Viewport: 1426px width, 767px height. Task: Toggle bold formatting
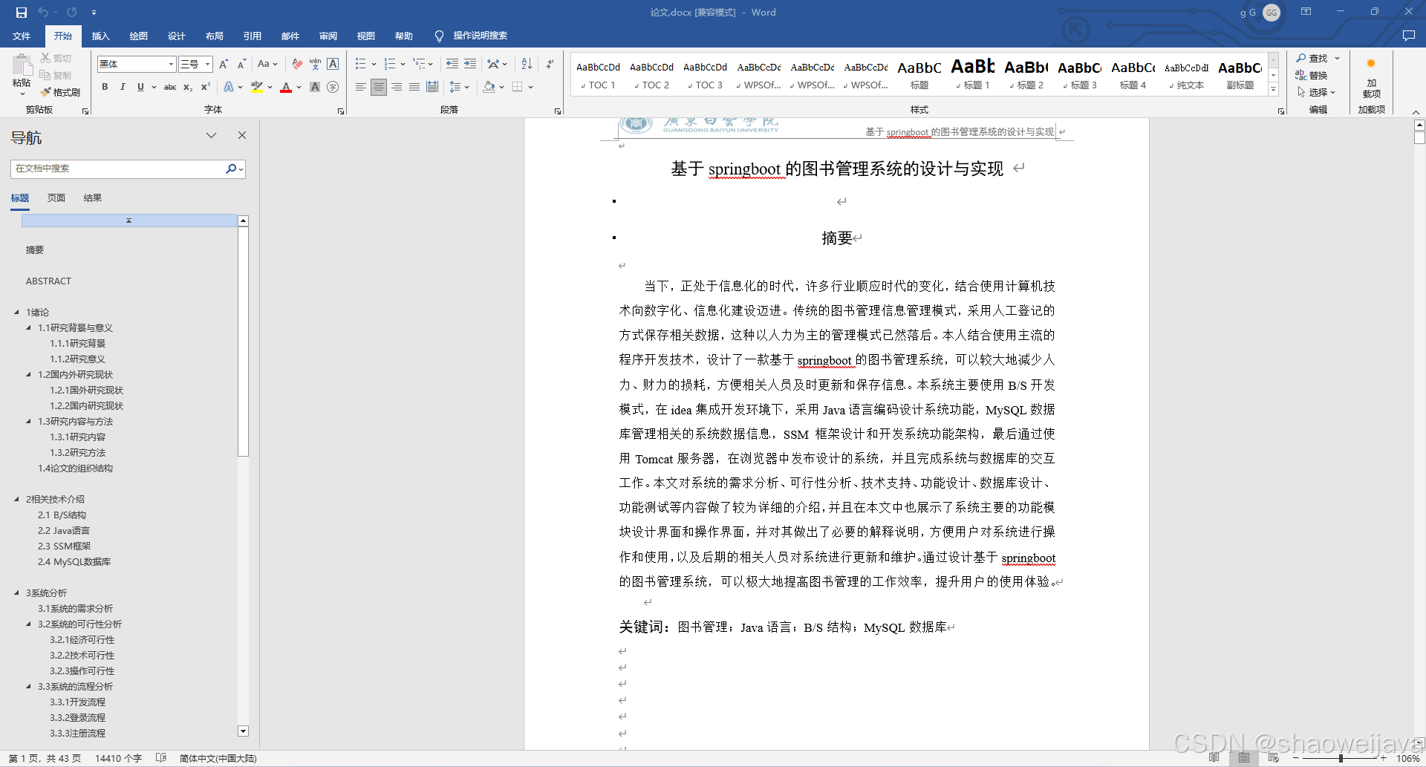105,87
